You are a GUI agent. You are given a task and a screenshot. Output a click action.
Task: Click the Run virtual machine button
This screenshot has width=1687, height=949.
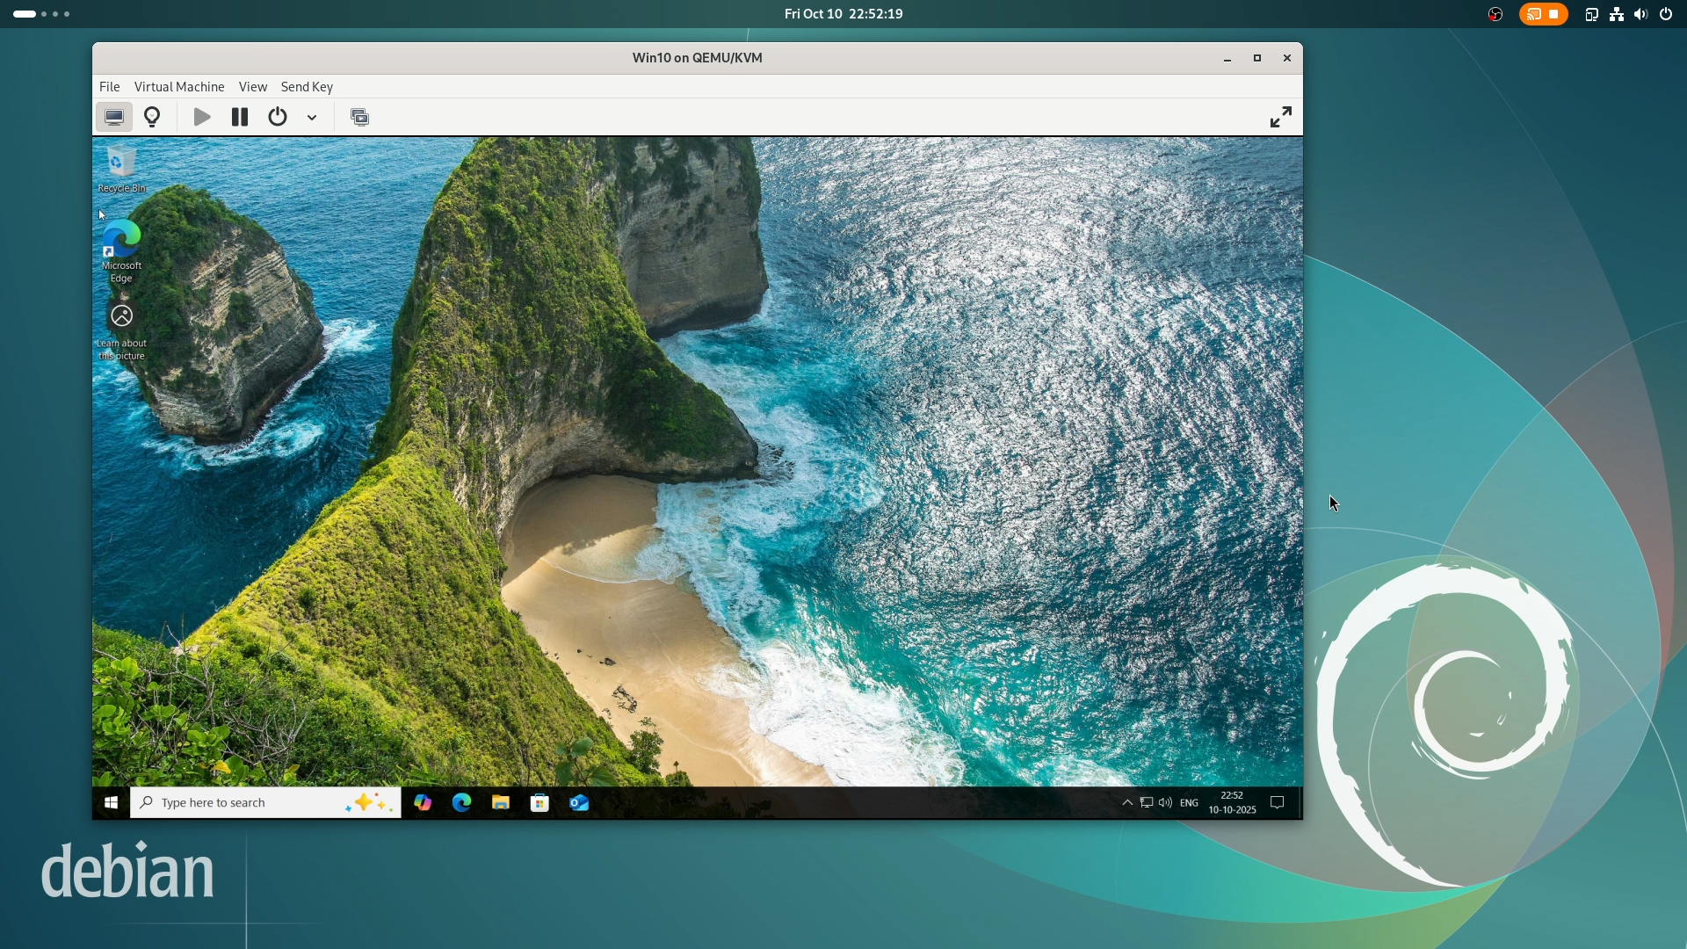click(x=202, y=117)
